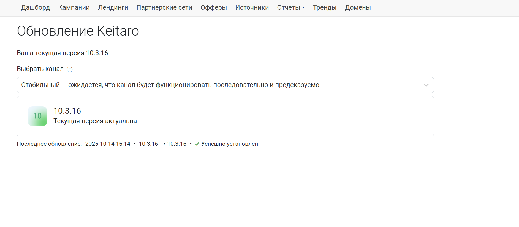Click the Успешно установлен status label
The width and height of the screenshot is (519, 227).
coord(230,144)
